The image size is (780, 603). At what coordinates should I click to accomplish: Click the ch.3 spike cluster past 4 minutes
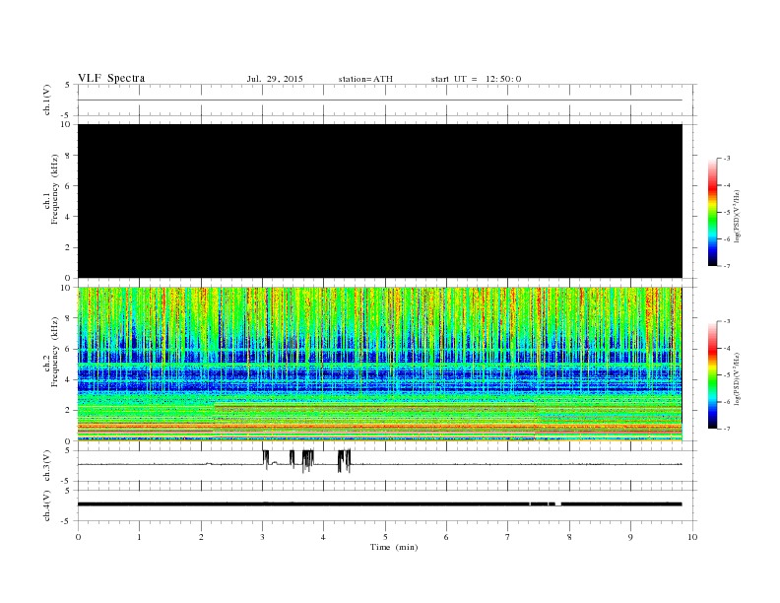345,461
